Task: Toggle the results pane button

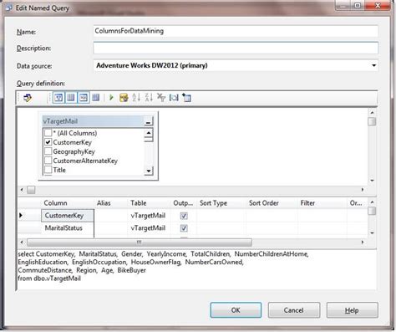Action: (96, 98)
